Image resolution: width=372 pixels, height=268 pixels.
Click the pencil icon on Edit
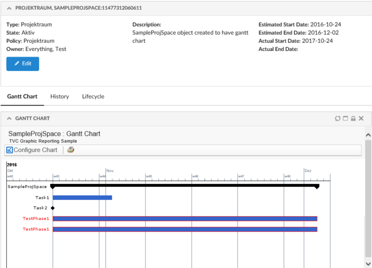pyautogui.click(x=17, y=64)
